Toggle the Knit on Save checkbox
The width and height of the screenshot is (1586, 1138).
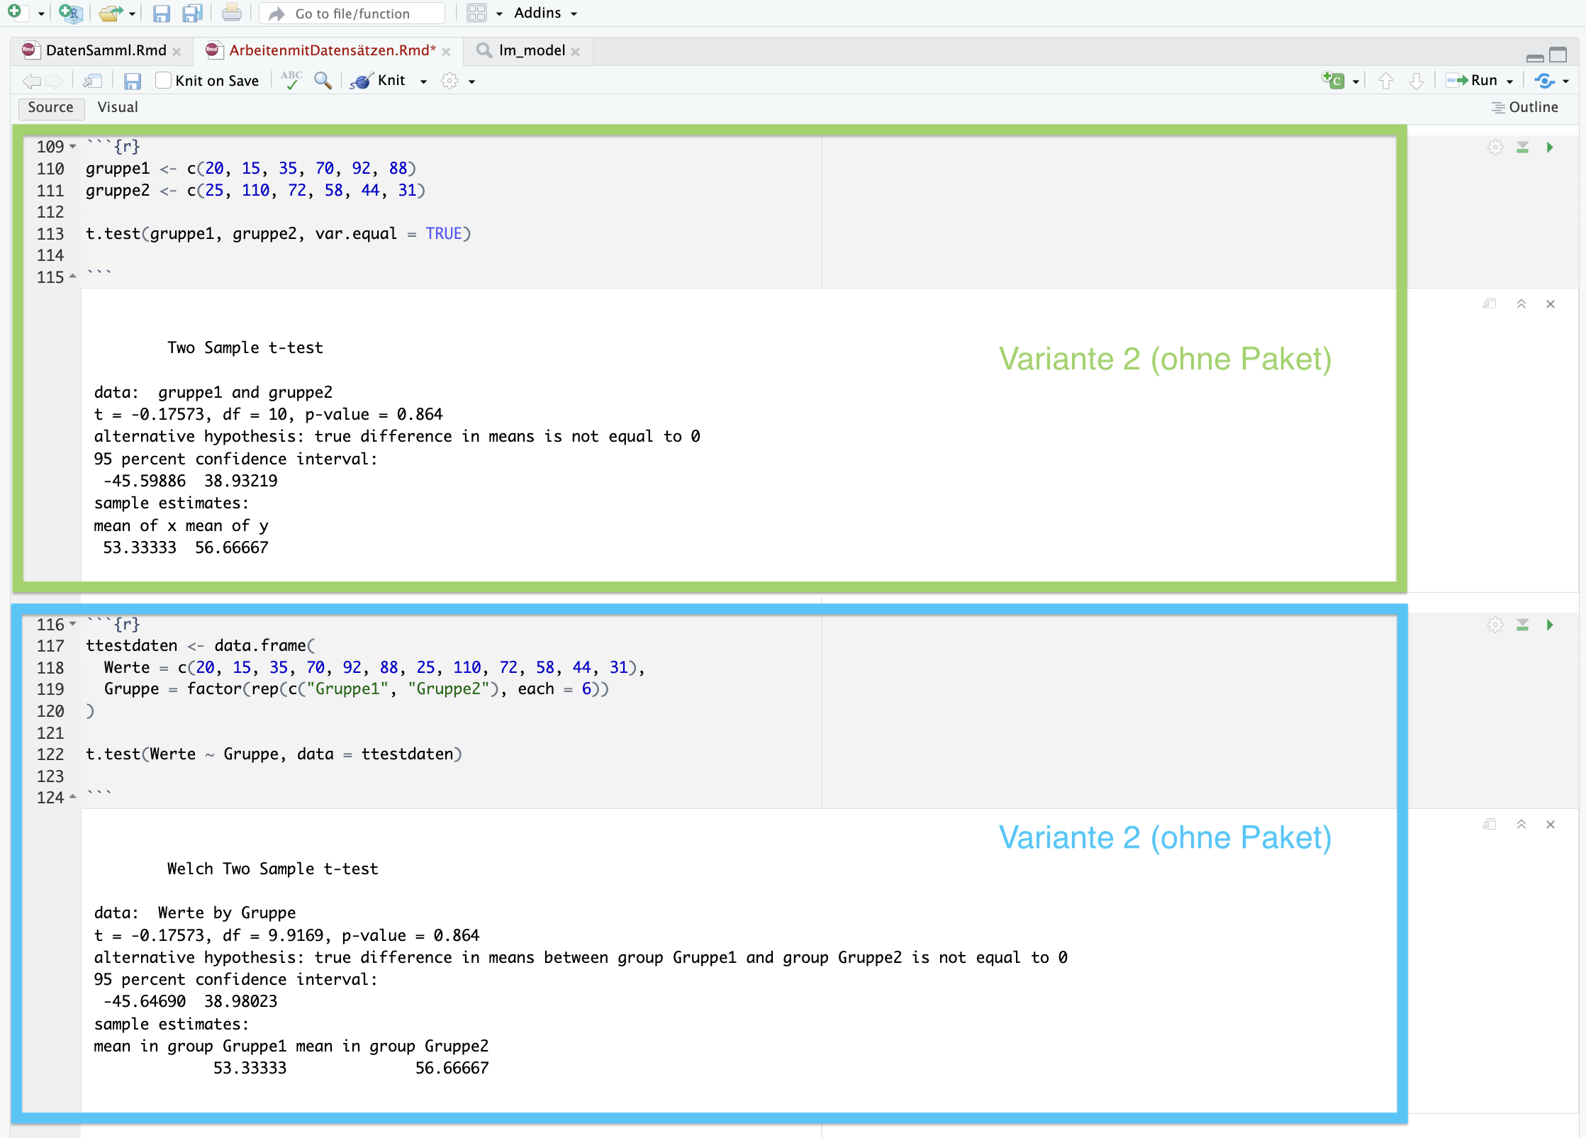[x=163, y=80]
